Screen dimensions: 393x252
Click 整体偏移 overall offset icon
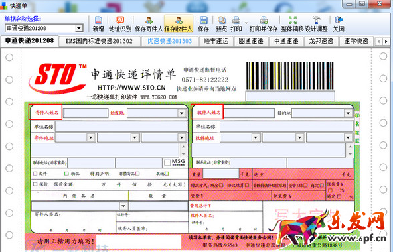[x=293, y=20]
